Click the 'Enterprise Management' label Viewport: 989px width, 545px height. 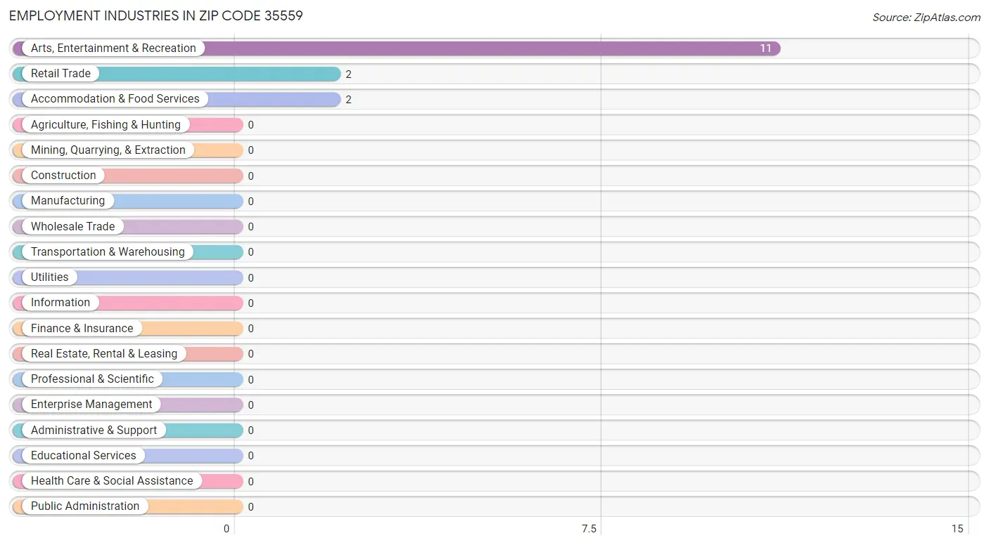[x=91, y=405]
